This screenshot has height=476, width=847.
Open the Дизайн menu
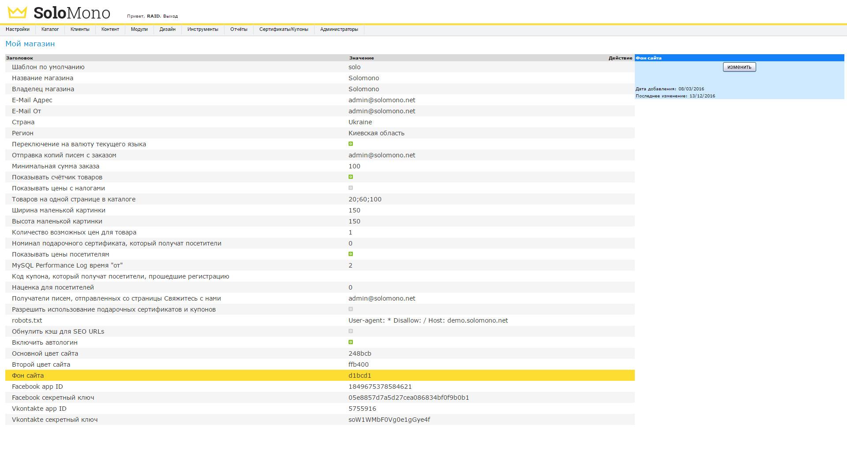(x=168, y=30)
